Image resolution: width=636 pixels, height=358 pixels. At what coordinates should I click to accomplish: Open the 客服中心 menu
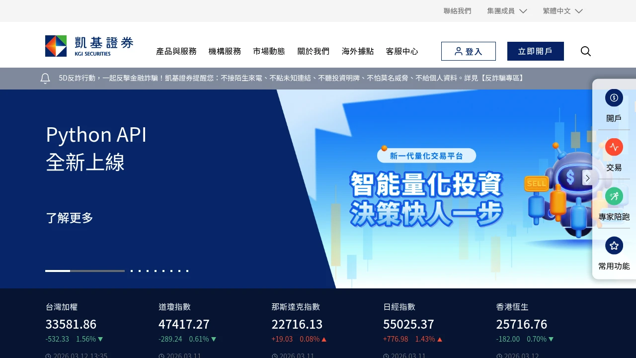pyautogui.click(x=402, y=51)
